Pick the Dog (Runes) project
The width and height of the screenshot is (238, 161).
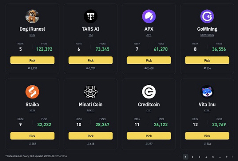click(x=32, y=60)
